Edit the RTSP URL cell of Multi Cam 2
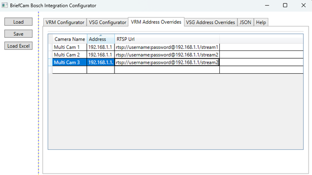Viewport: 312px width, 175px height. click(167, 55)
